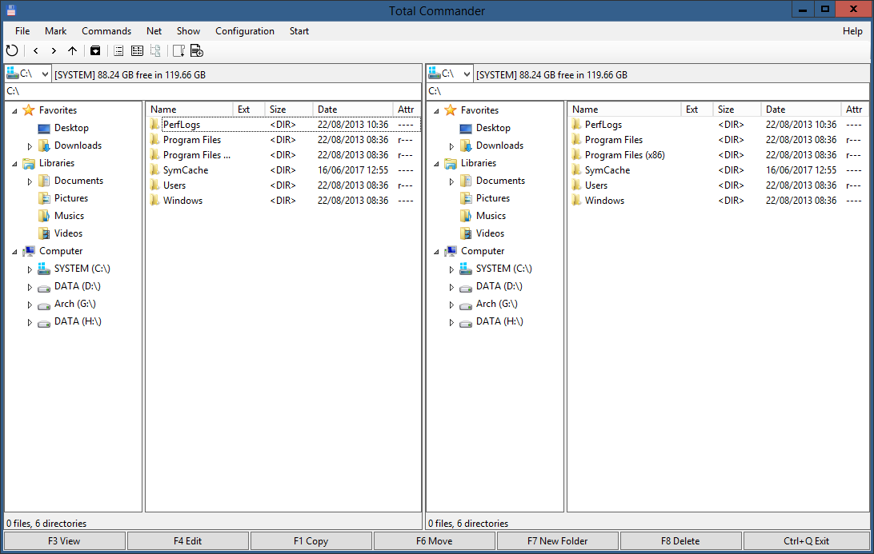Click the Computer icon in the left tree

[29, 251]
